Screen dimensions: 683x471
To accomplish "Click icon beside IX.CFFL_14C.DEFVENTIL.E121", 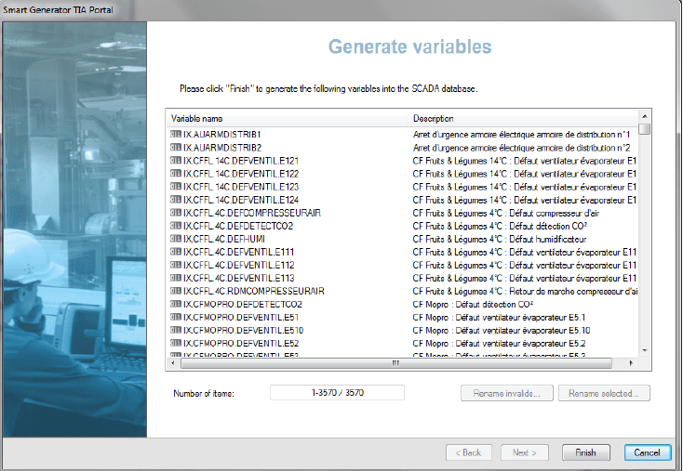I will tap(176, 161).
